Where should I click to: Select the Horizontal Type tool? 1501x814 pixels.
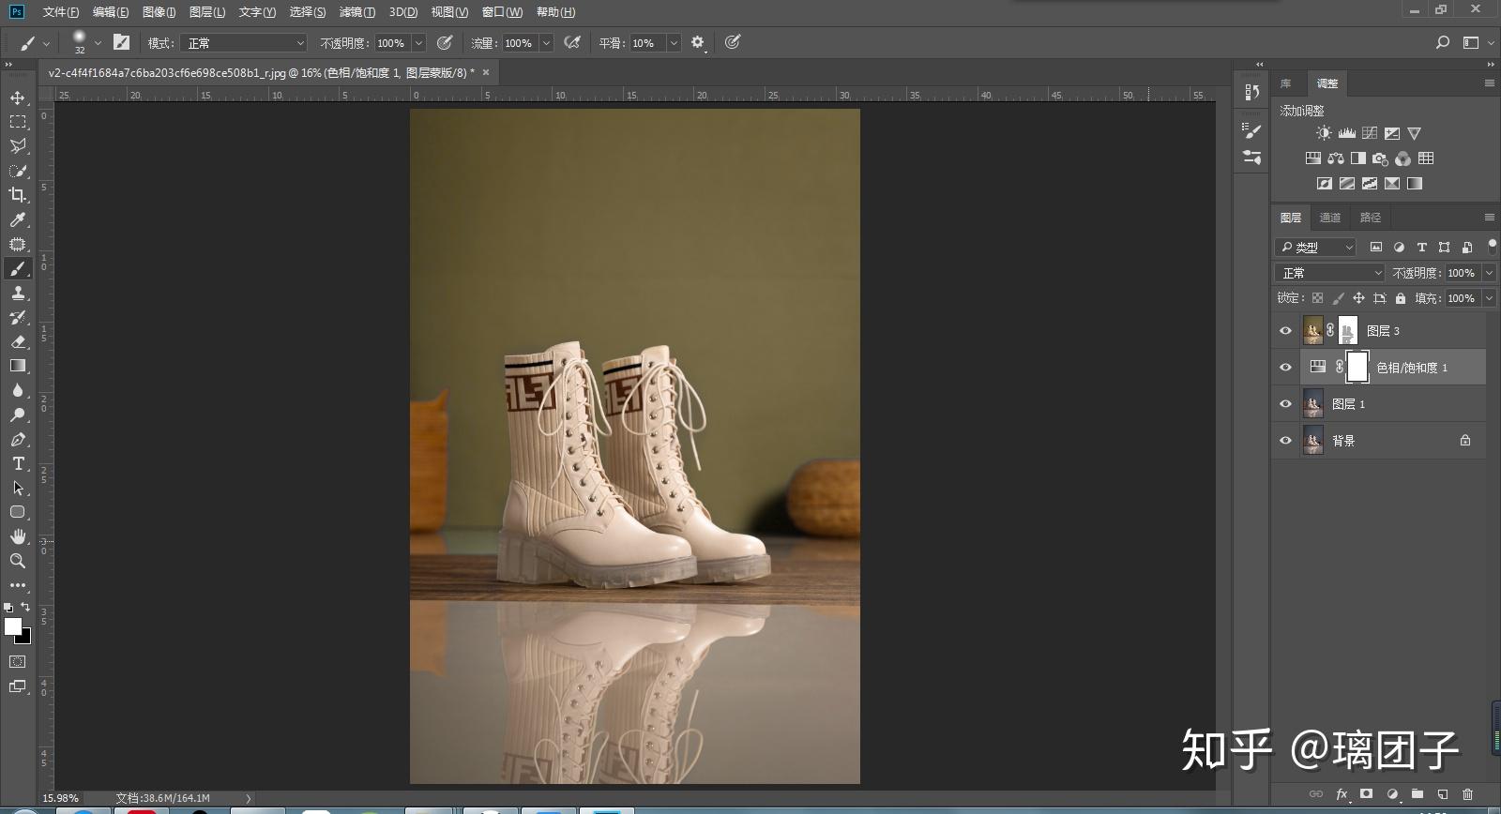[18, 463]
